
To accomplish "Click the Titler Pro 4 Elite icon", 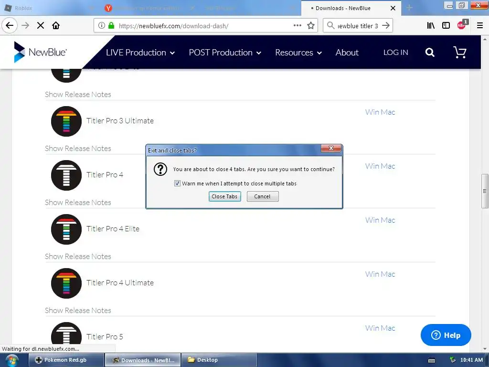I will pos(66,229).
